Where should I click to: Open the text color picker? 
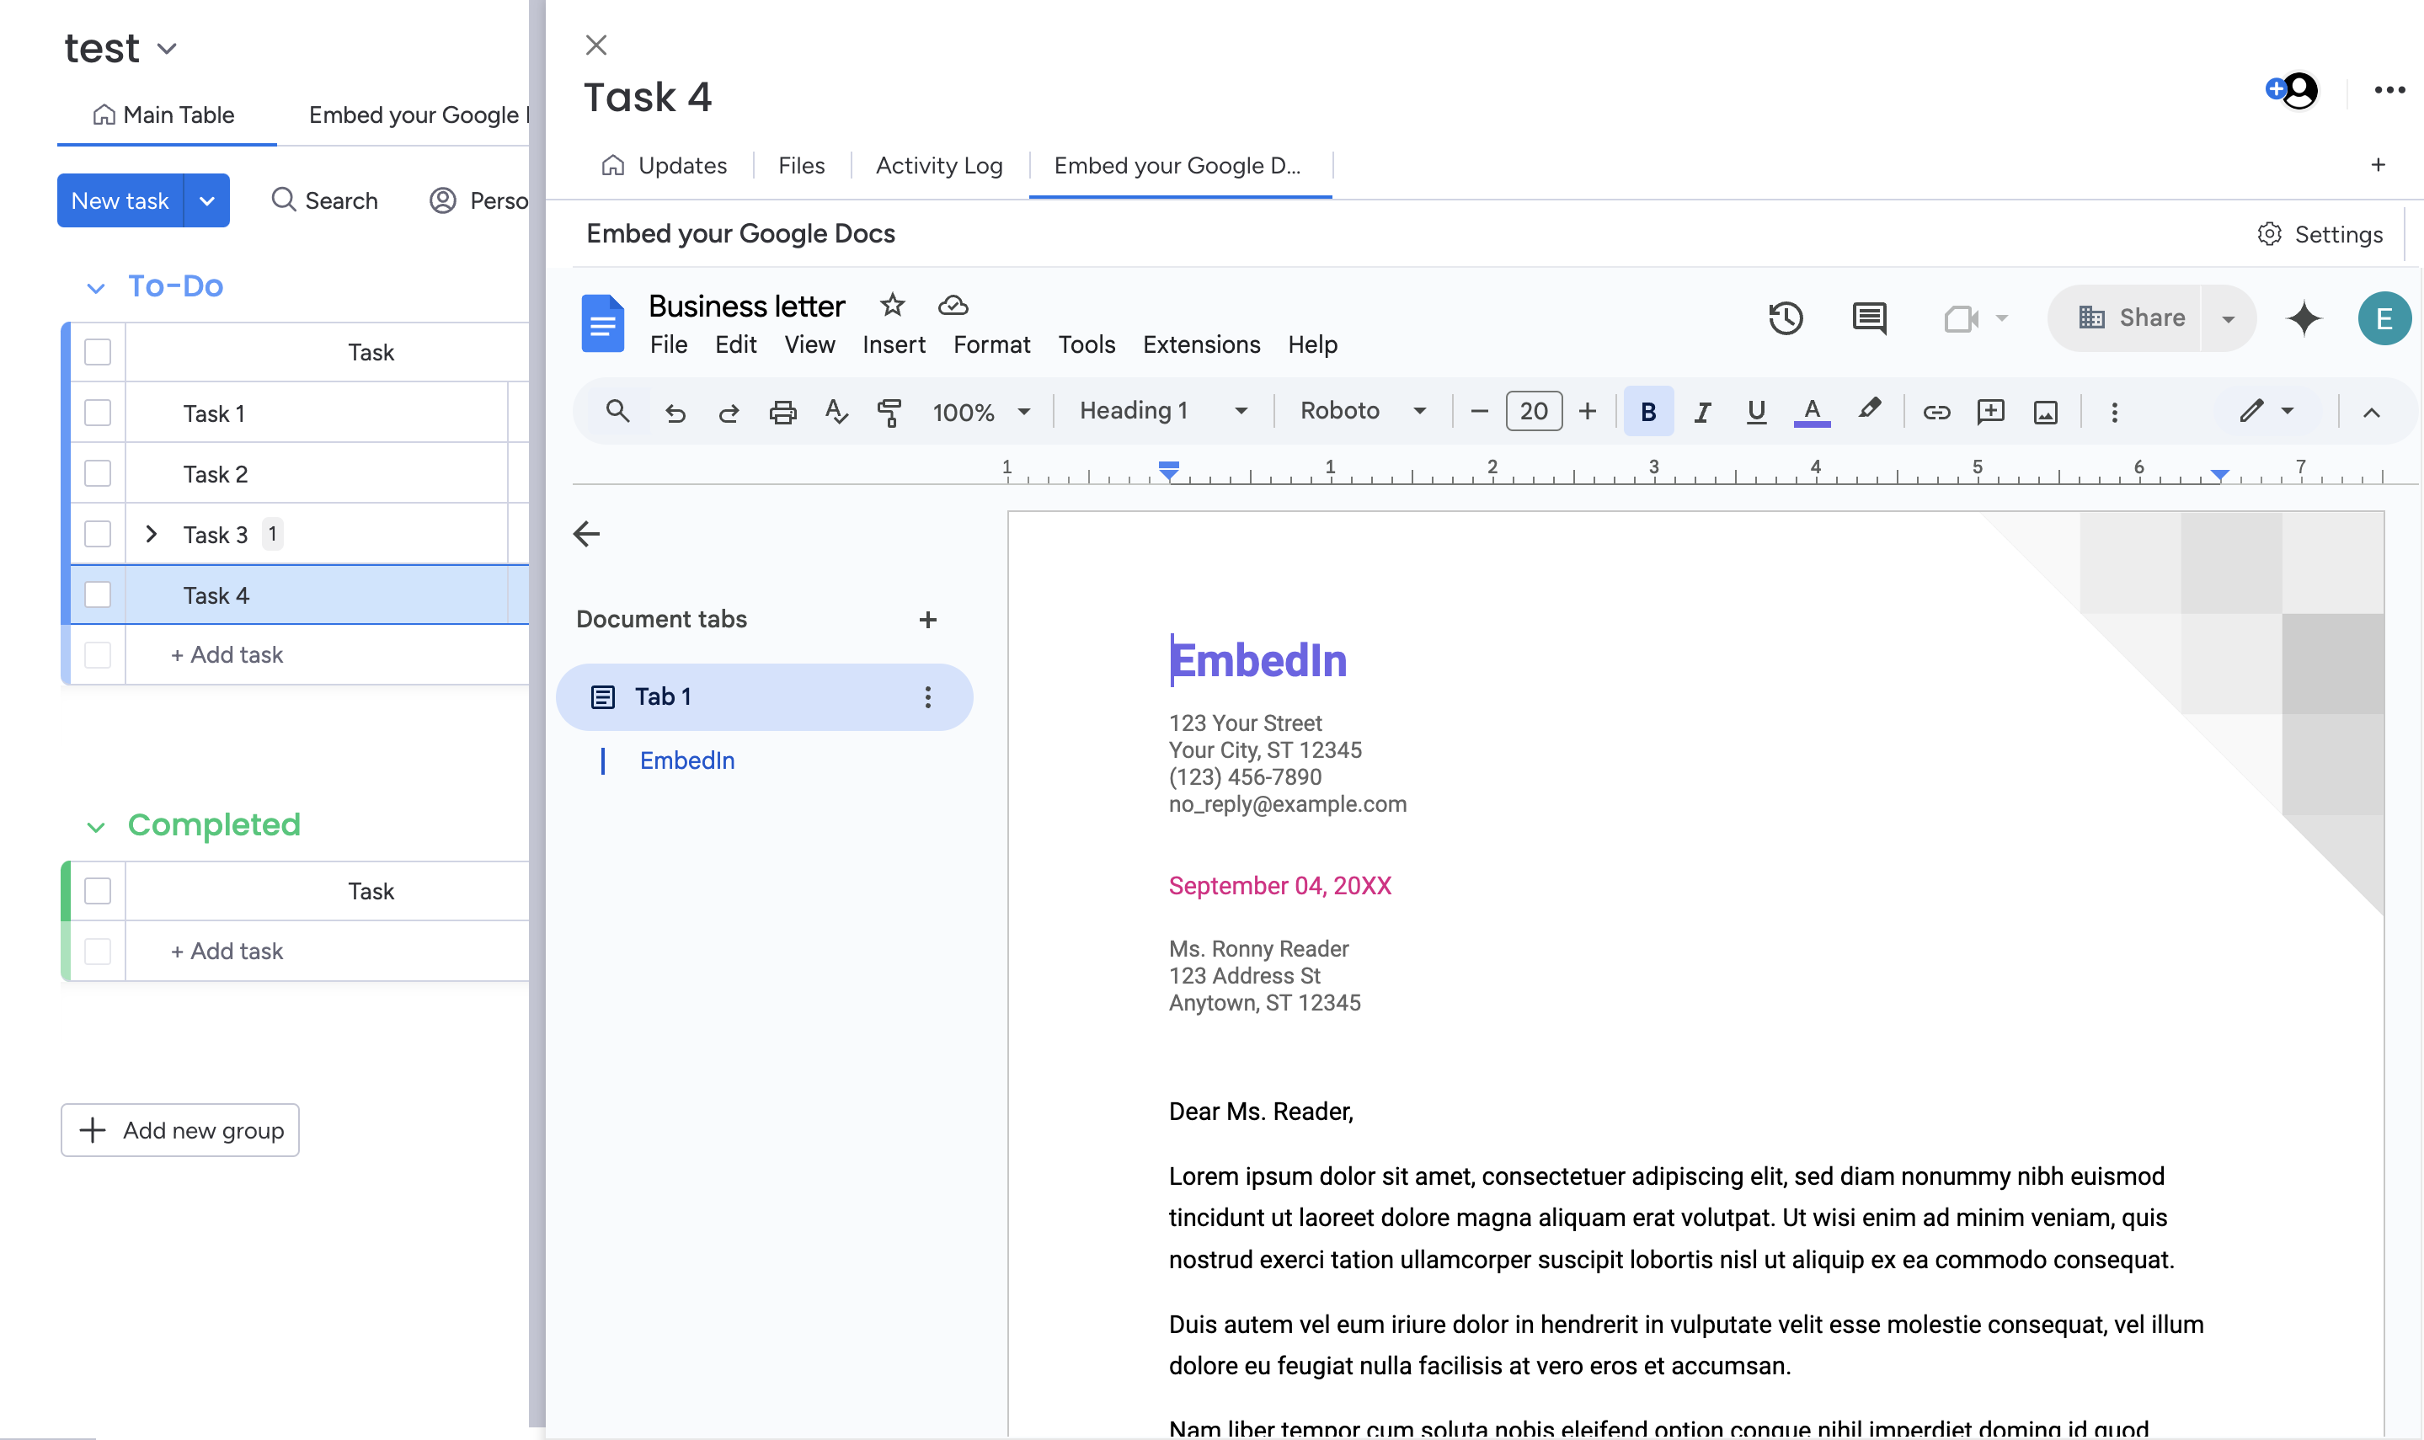pyautogui.click(x=1811, y=412)
